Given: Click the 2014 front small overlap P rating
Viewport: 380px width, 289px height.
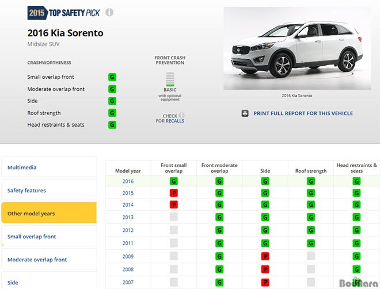Looking at the screenshot, I should click(x=174, y=205).
